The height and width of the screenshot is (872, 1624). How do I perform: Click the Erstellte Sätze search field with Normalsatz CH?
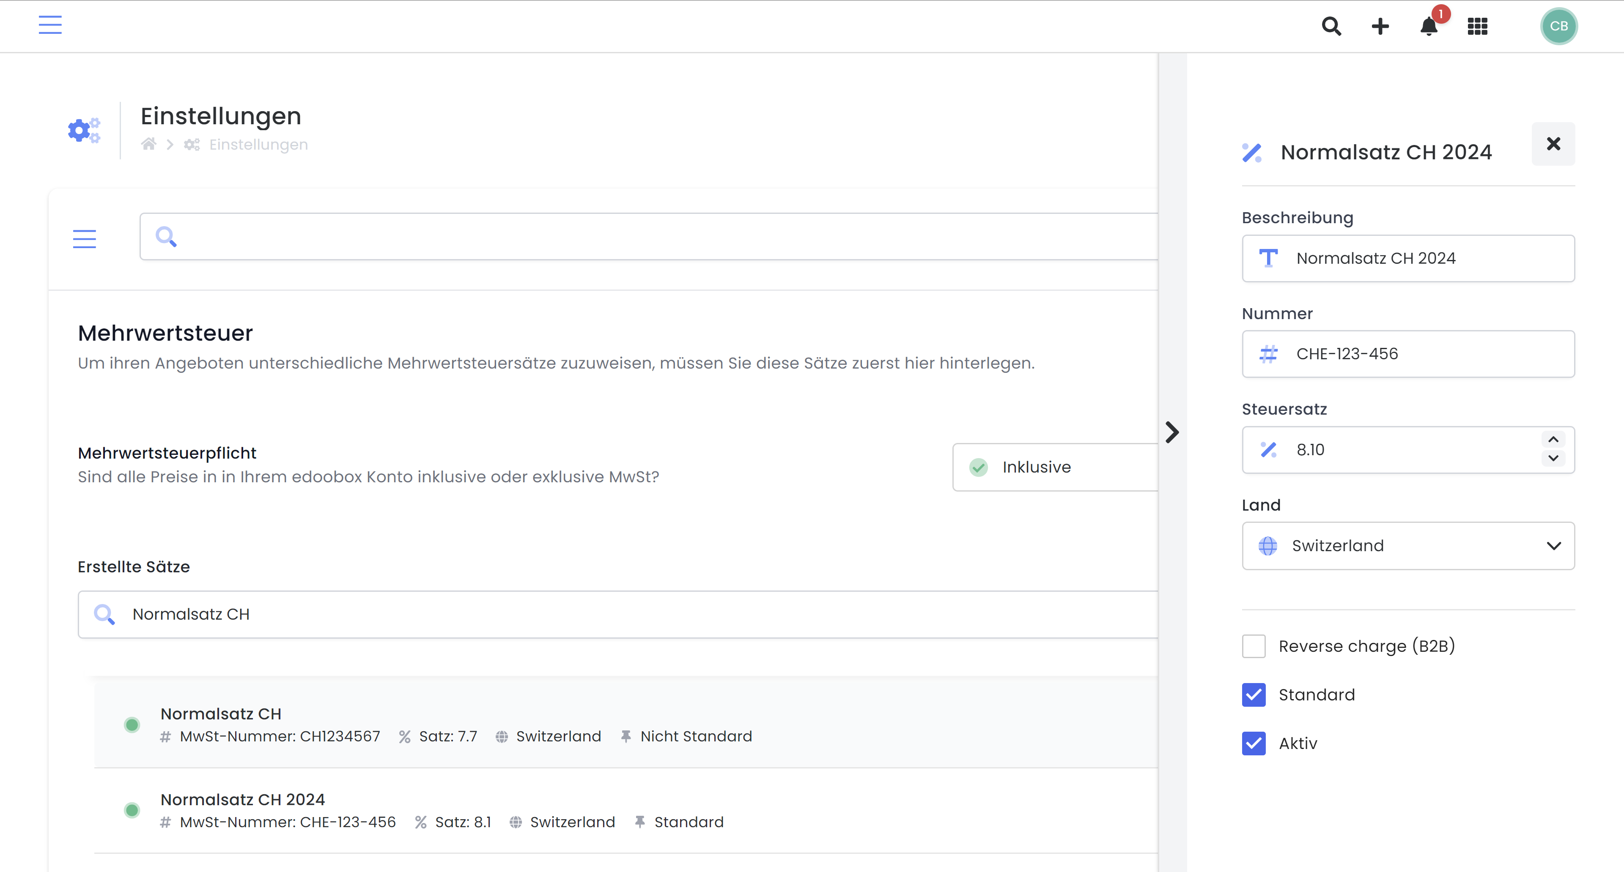pyautogui.click(x=618, y=614)
